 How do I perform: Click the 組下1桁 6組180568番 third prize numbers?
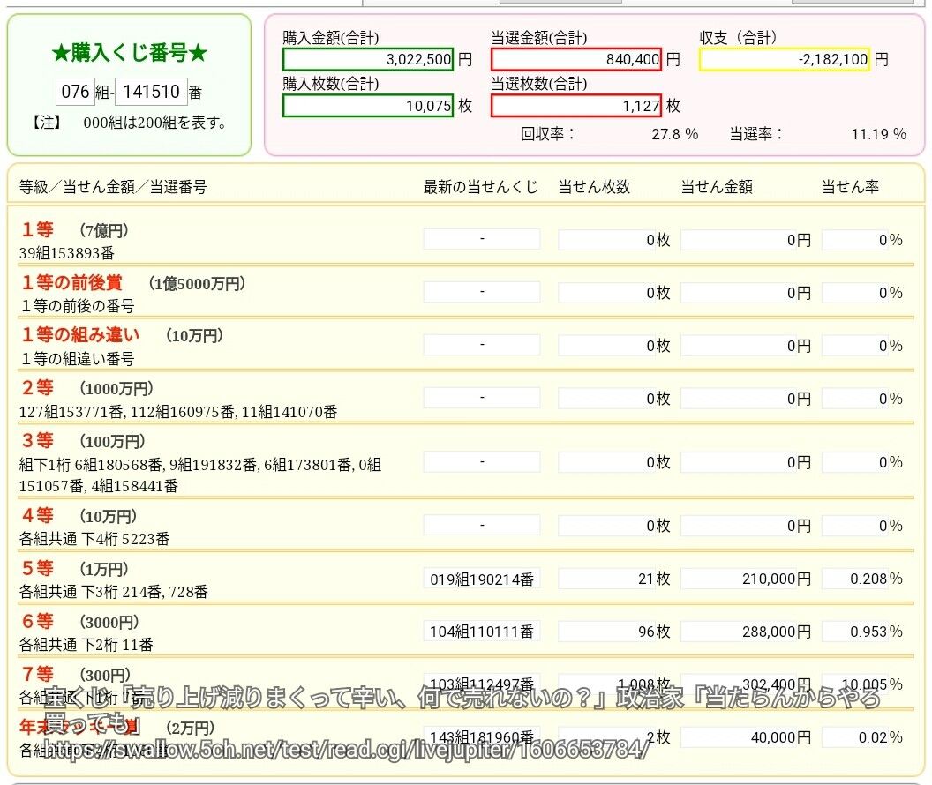(200, 475)
